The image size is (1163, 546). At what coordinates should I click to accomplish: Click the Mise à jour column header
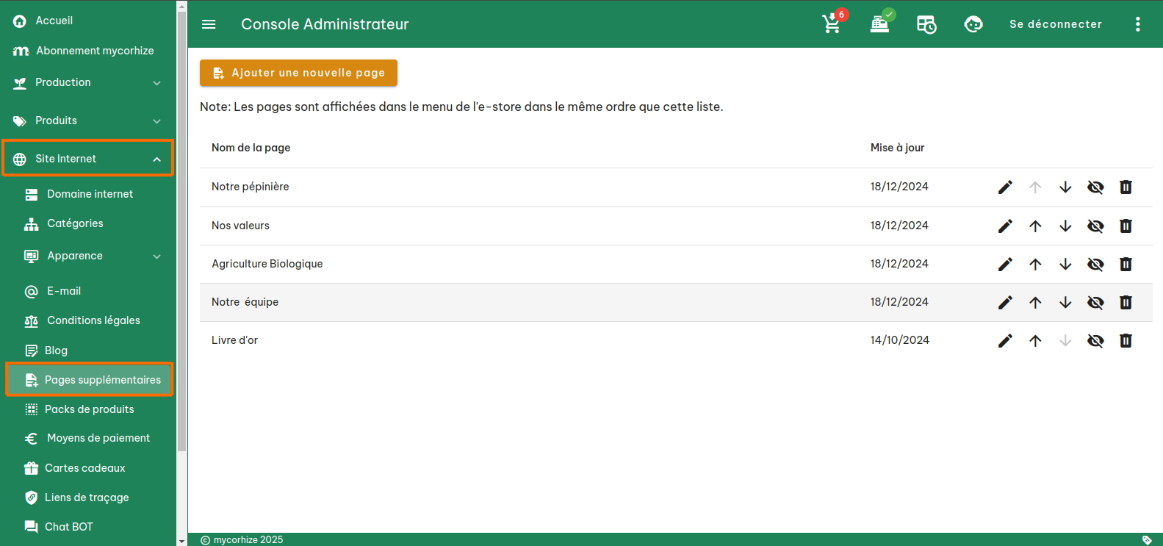[x=897, y=148]
